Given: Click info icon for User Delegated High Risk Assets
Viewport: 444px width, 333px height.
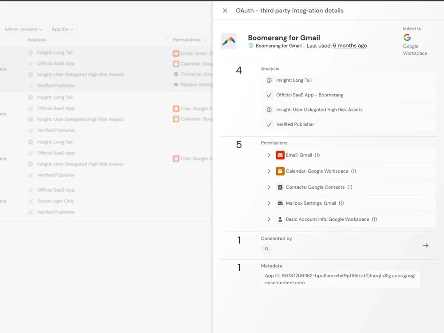Looking at the screenshot, I should tap(269, 110).
